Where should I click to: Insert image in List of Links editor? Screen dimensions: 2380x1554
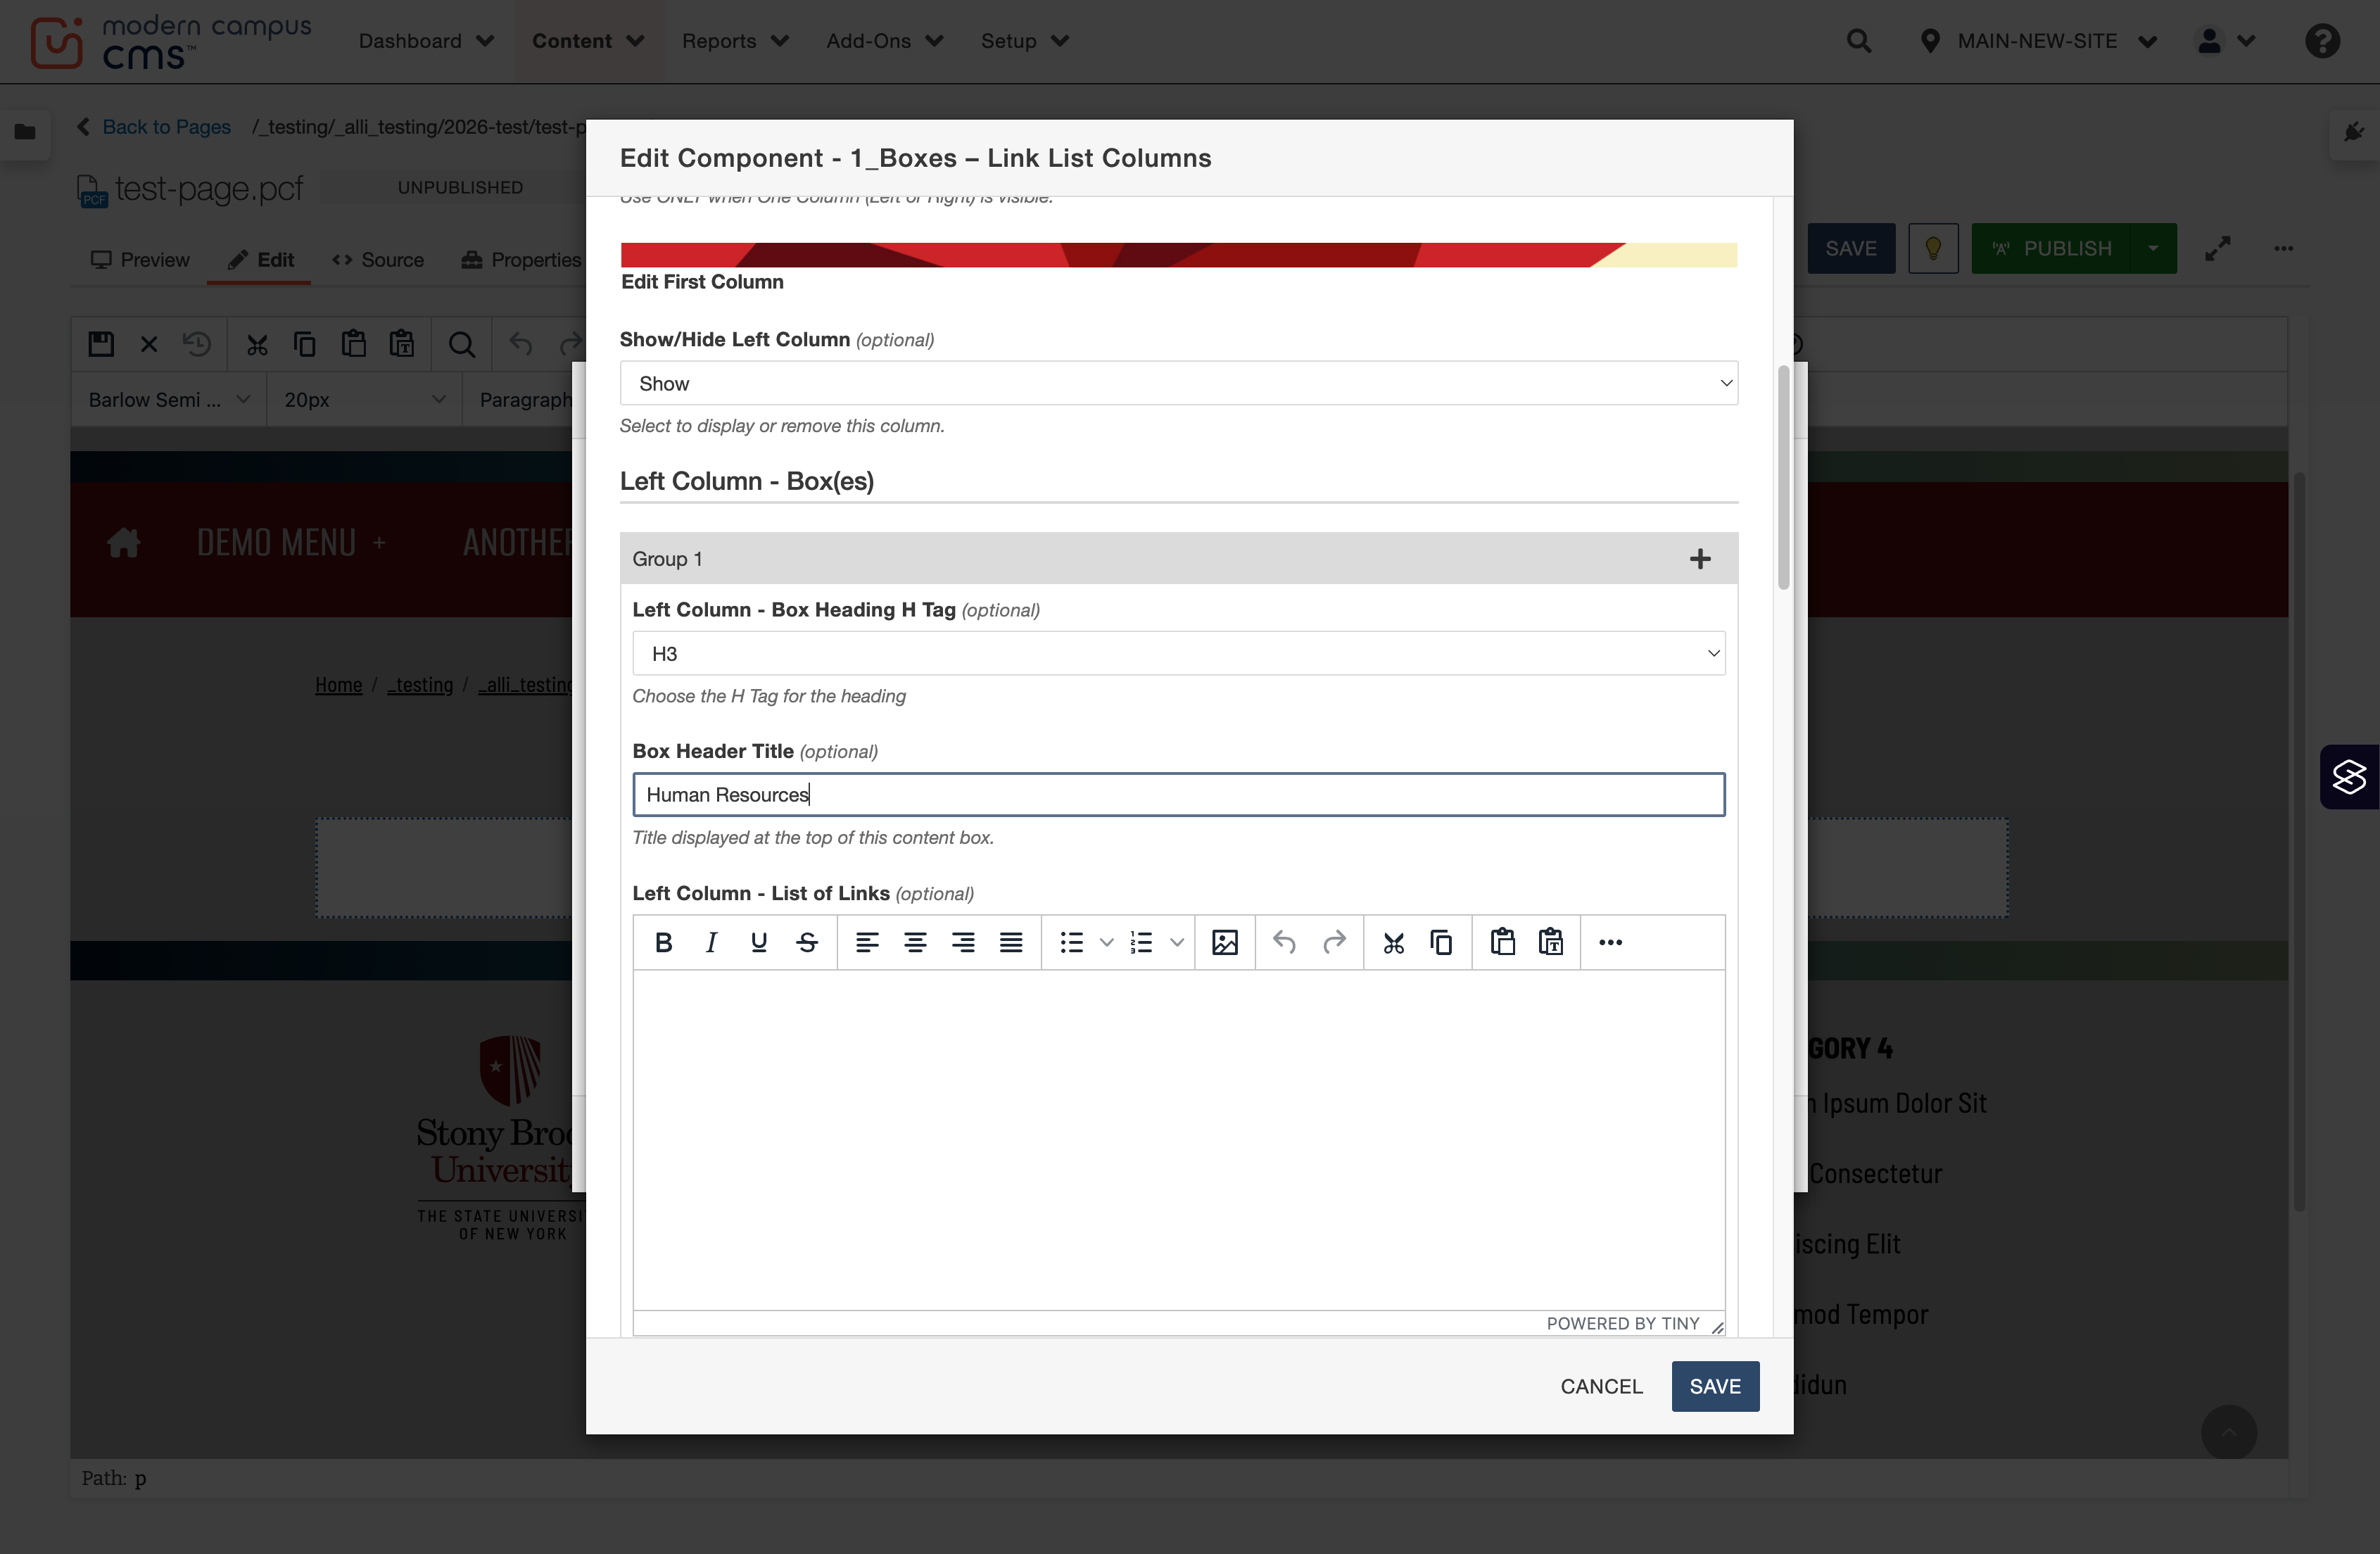tap(1225, 942)
